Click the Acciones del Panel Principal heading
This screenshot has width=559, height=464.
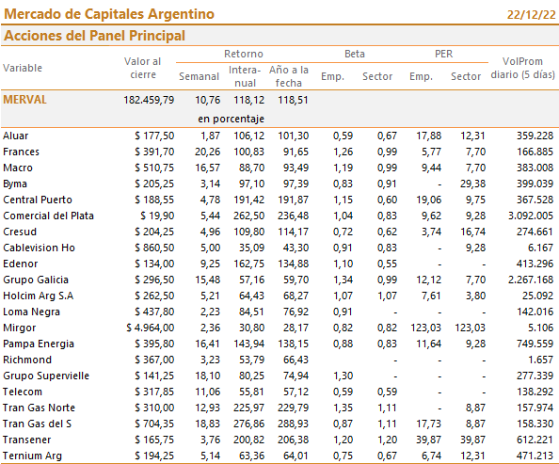coord(94,36)
